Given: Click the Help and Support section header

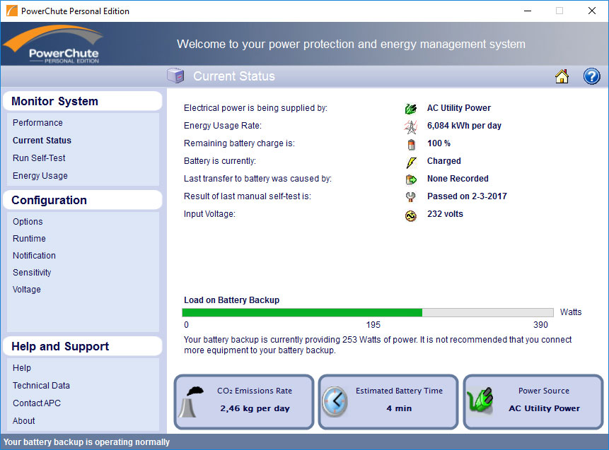Looking at the screenshot, I should coord(82,346).
